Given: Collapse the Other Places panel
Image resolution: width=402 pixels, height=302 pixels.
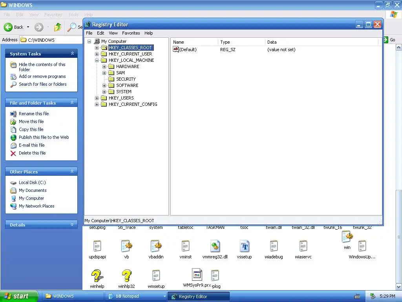Looking at the screenshot, I should click(72, 171).
